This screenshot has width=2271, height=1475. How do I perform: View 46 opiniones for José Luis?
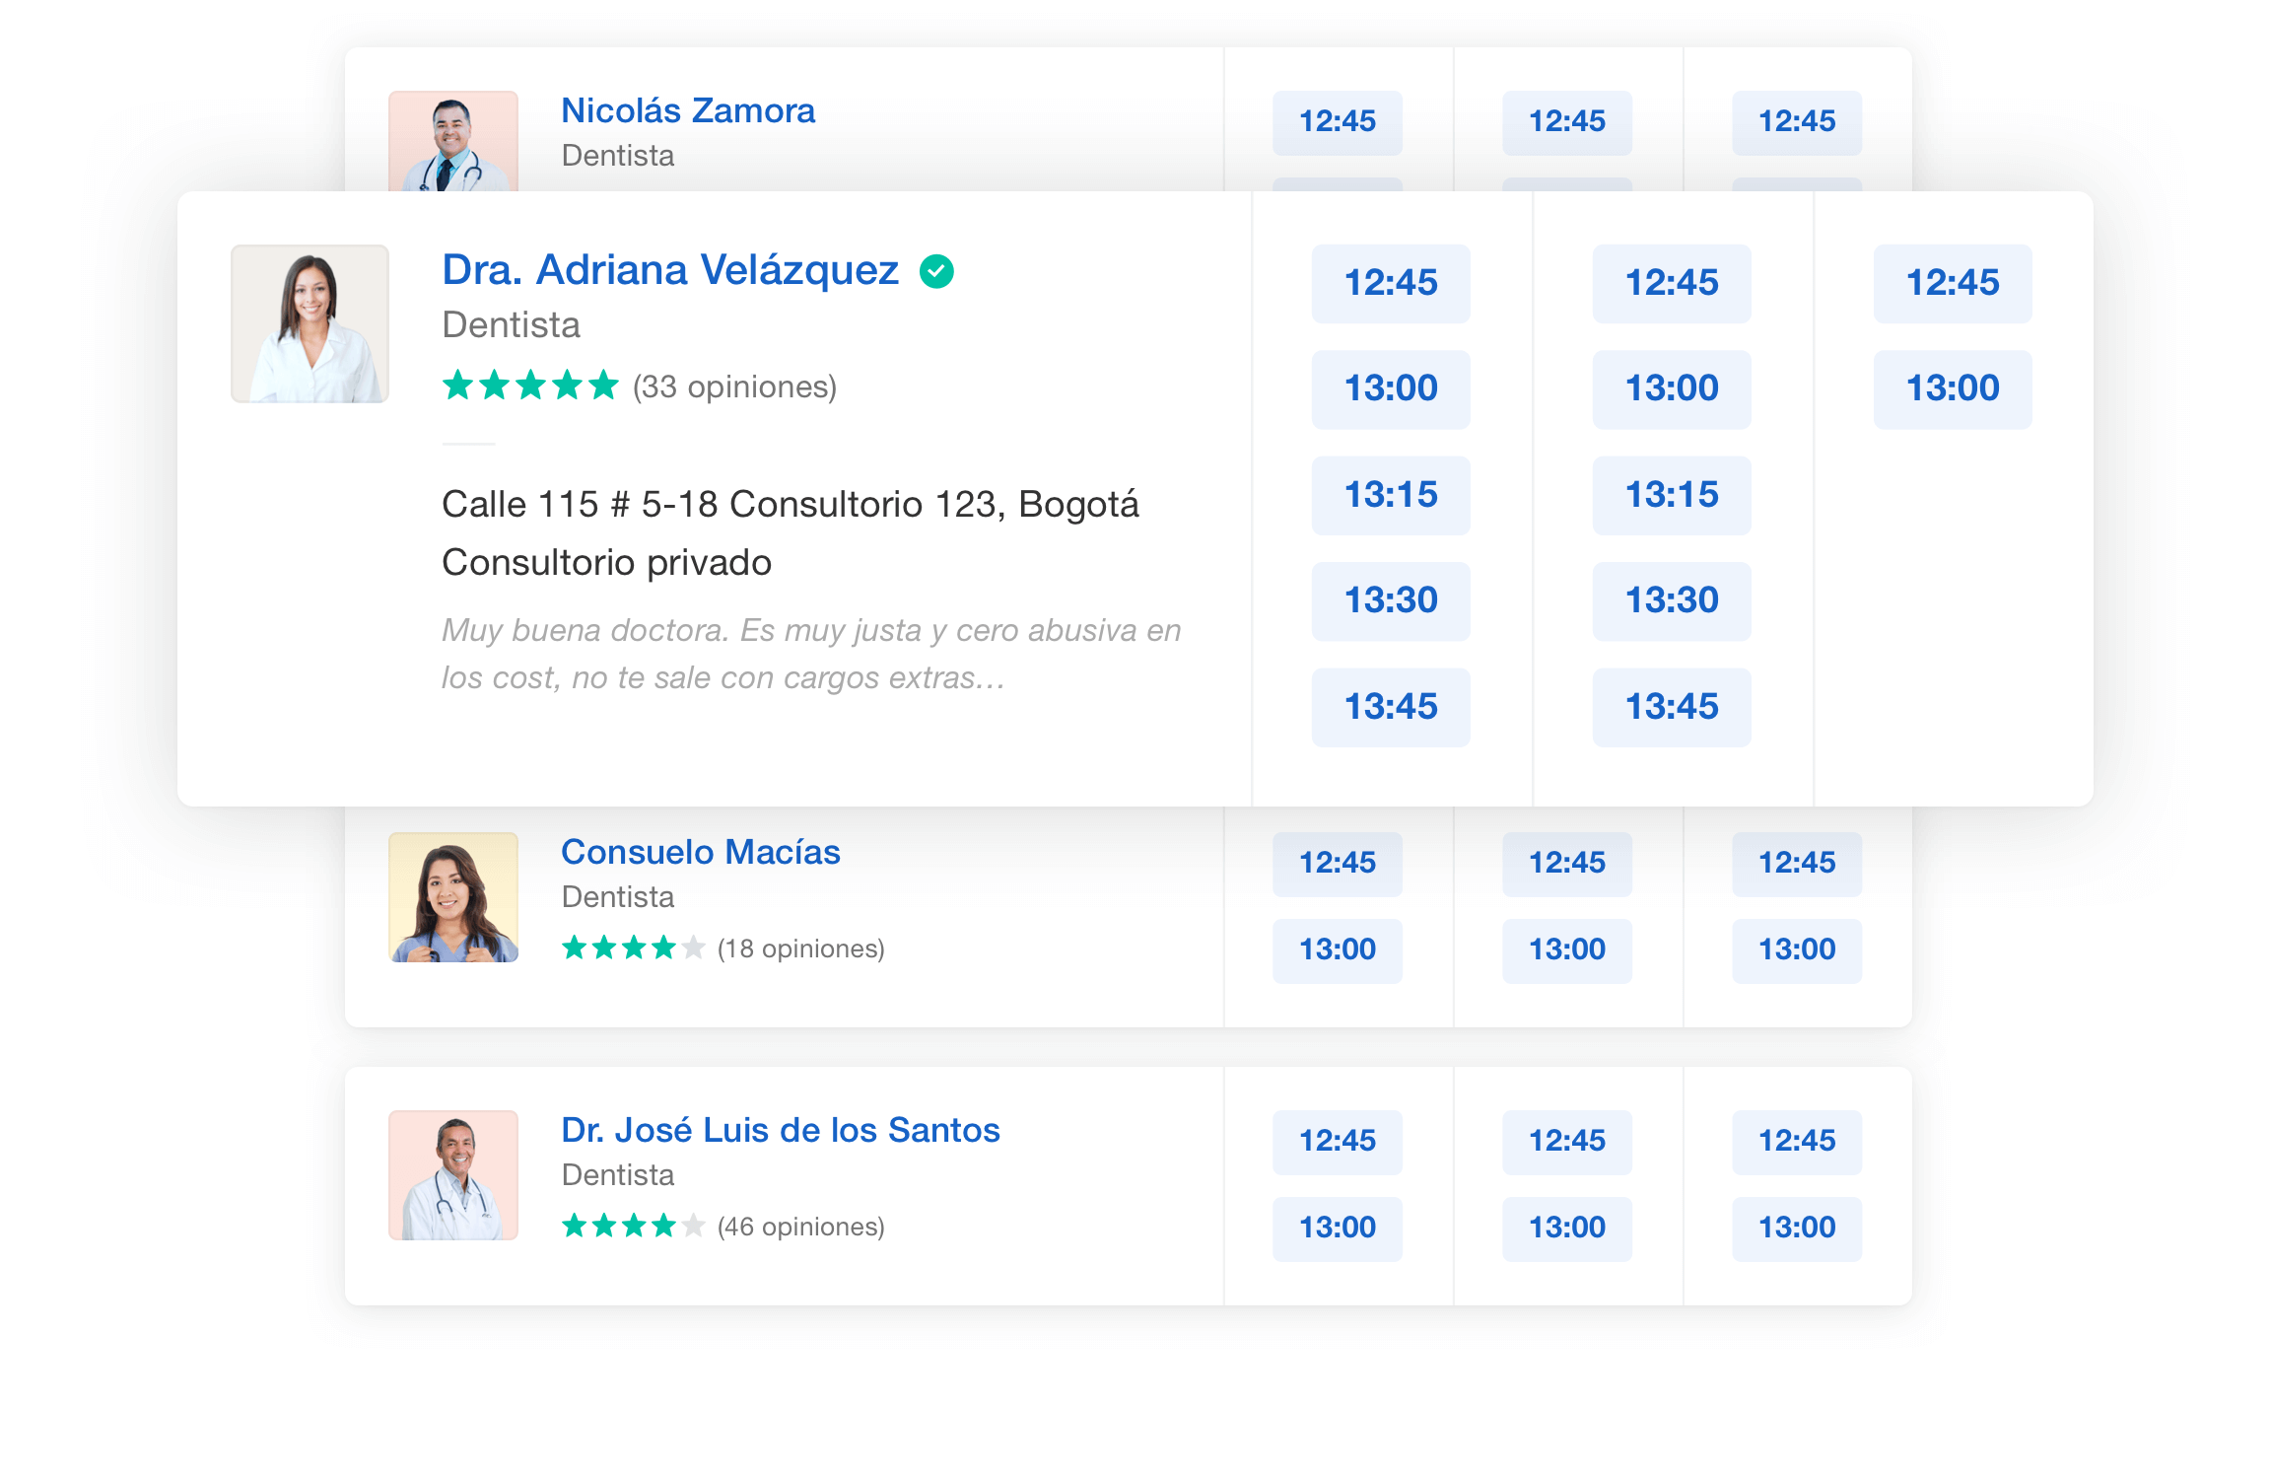(800, 1227)
